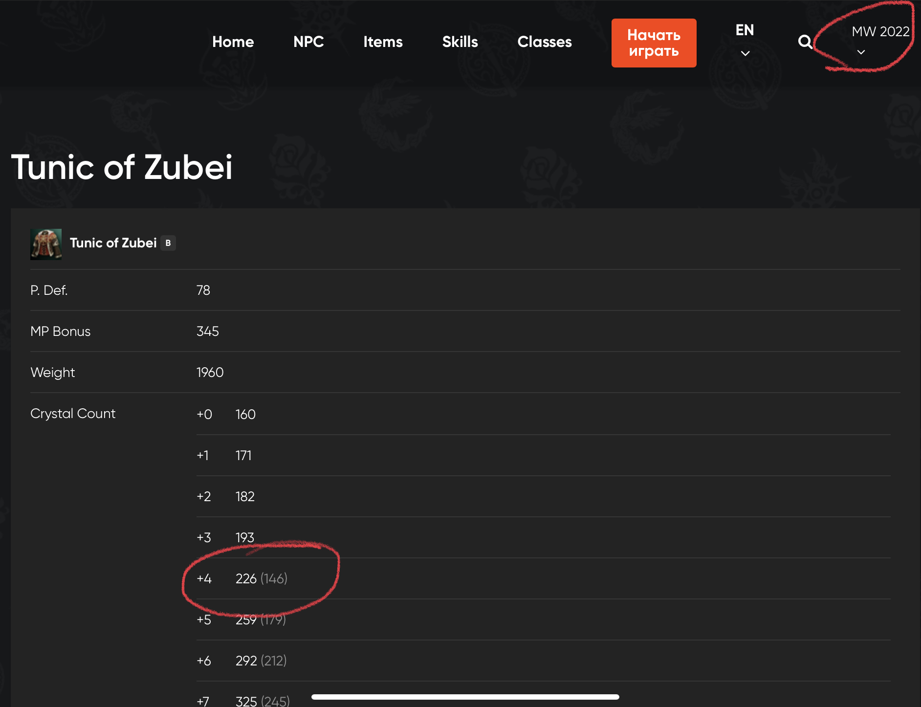Open the EN language dropdown
Viewport: 921px width, 707px height.
pos(745,30)
